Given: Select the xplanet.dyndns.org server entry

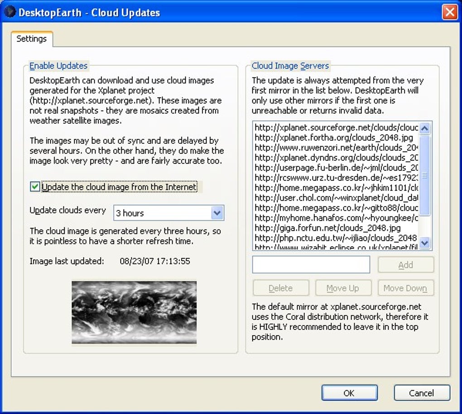Looking at the screenshot, I should (x=336, y=157).
